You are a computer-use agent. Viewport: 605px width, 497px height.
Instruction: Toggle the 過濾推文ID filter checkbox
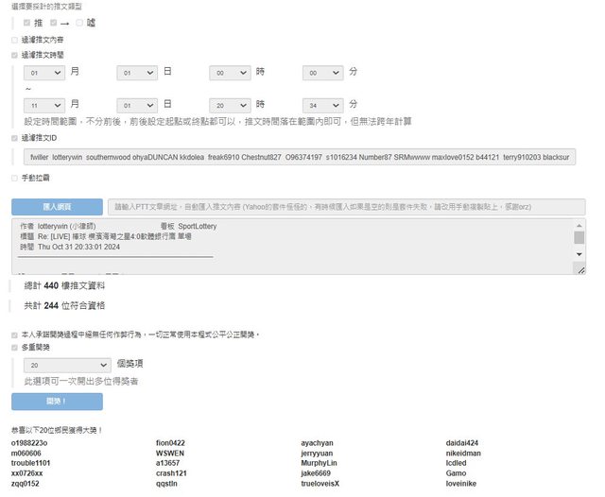14,137
